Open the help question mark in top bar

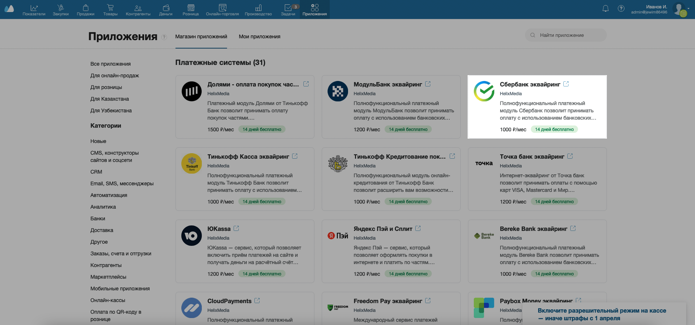(x=621, y=8)
